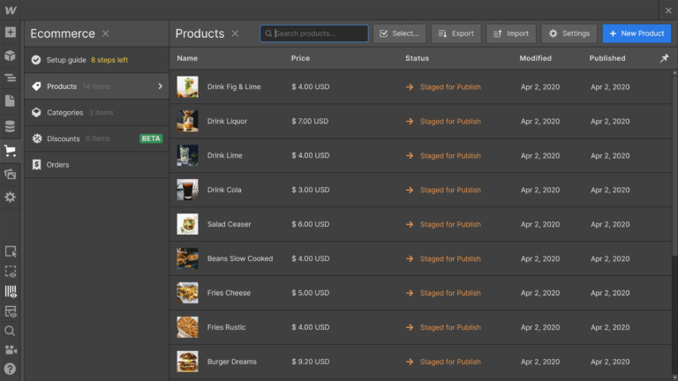
Task: Click the 8 steps left link
Action: tap(109, 60)
